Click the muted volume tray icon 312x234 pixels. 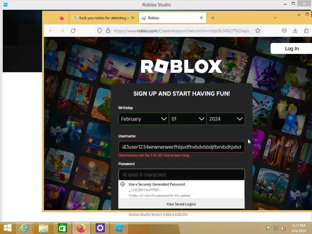coord(283,228)
